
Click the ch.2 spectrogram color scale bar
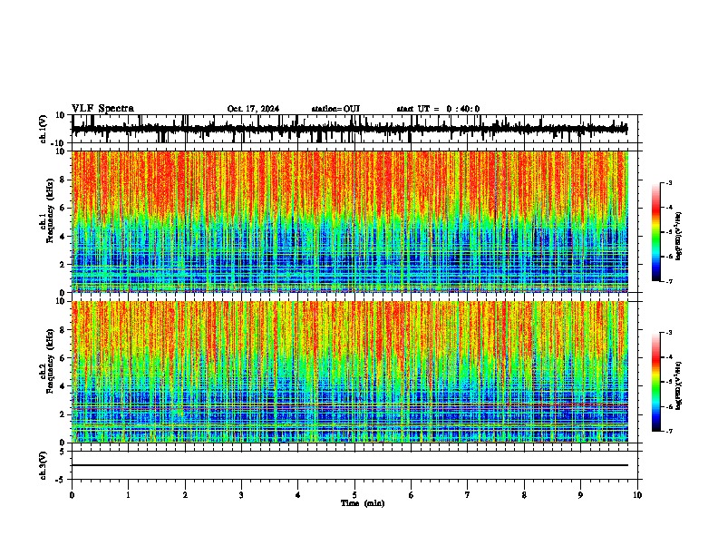point(656,382)
